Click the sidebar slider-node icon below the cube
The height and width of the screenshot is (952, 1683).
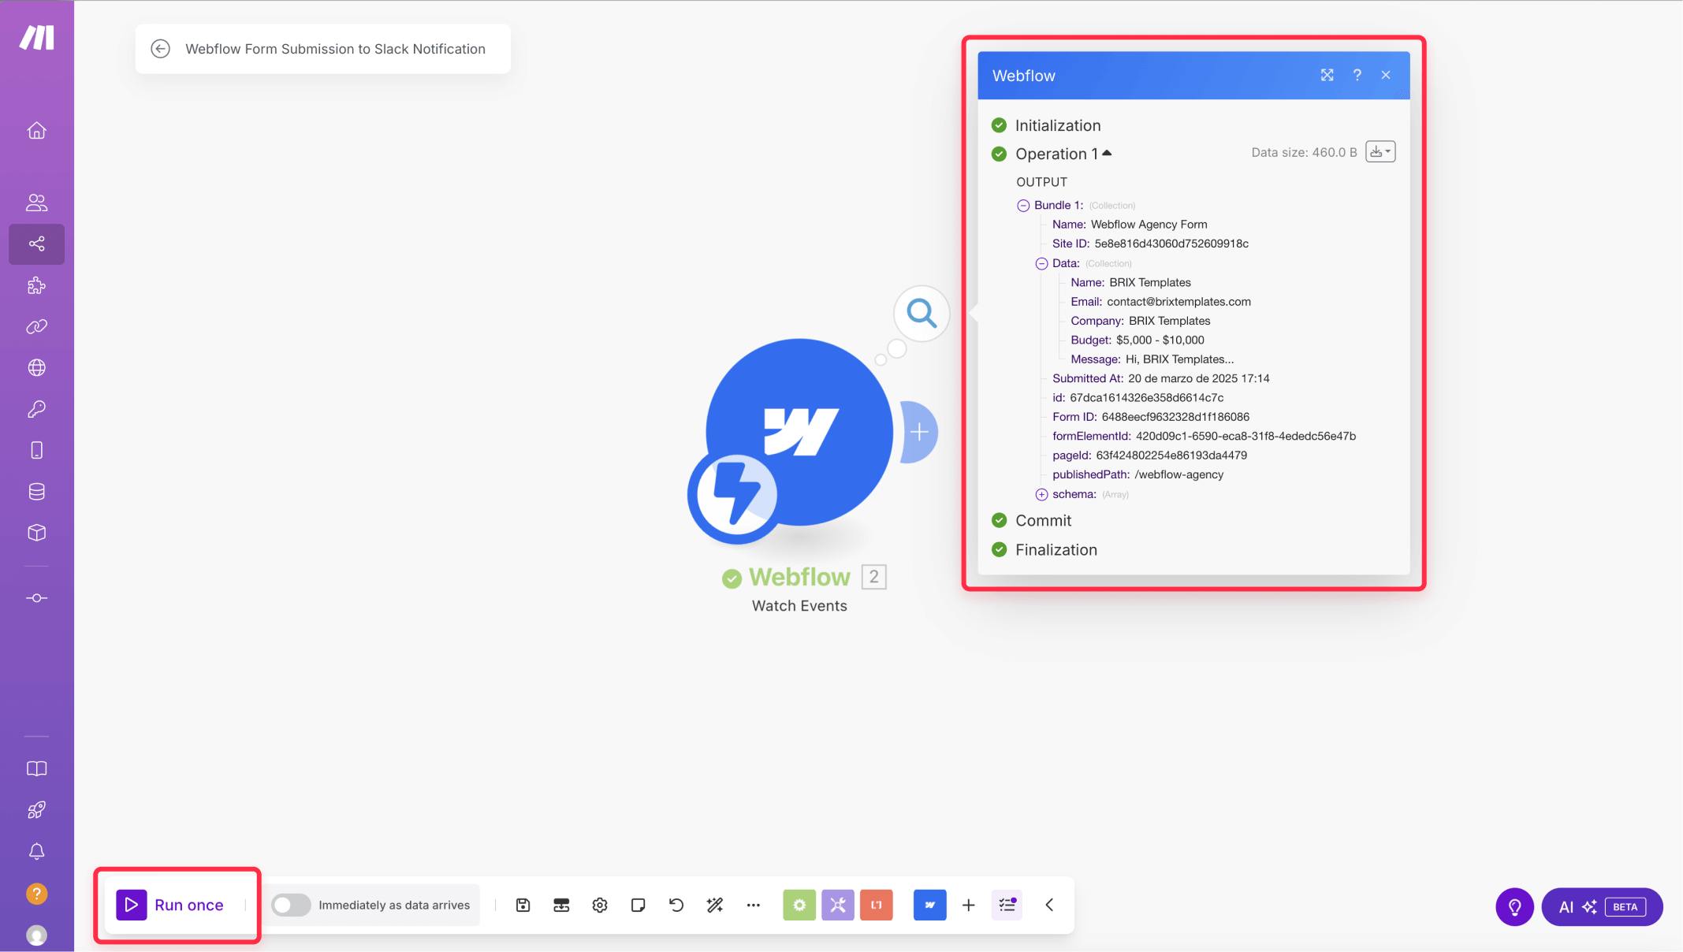[x=36, y=598]
